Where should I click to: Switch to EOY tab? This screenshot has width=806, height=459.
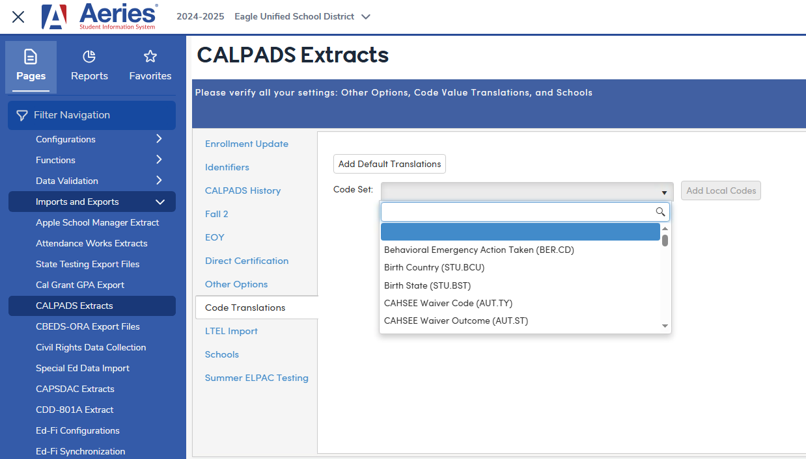click(x=215, y=237)
